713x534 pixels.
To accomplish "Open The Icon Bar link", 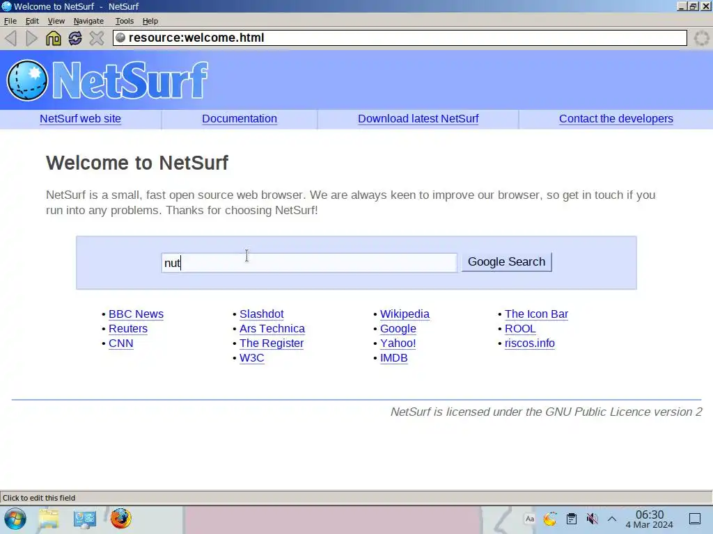I will [x=537, y=314].
